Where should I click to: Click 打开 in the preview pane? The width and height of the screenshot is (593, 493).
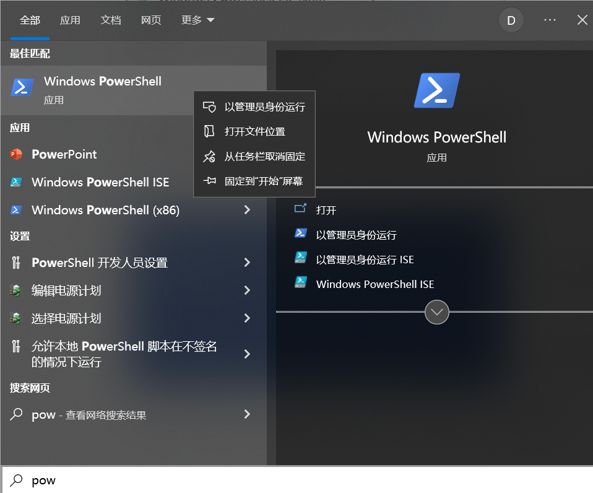326,210
